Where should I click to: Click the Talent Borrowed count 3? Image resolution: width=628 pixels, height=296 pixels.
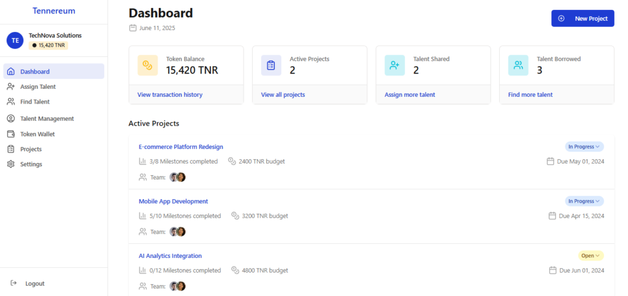(x=540, y=70)
